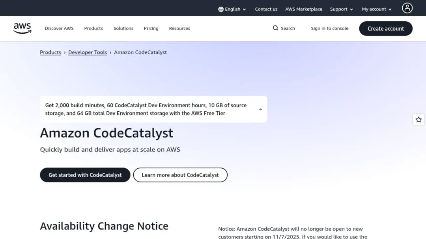Open the Solutions menu

click(x=123, y=28)
